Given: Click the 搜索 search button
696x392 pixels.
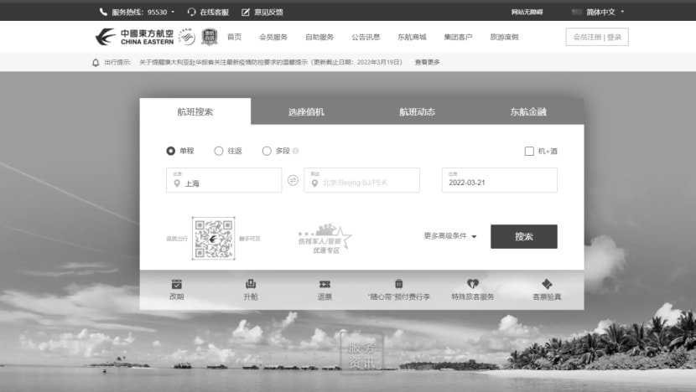Looking at the screenshot, I should (x=523, y=236).
